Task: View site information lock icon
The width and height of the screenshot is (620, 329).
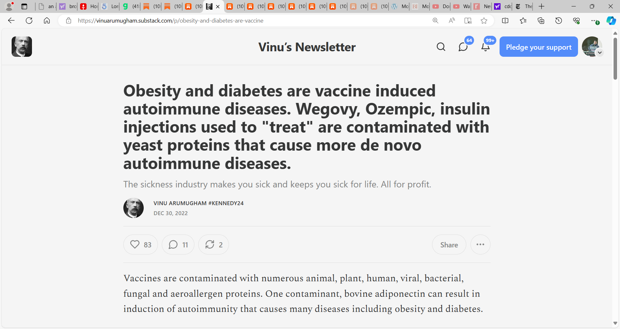Action: 68,21
